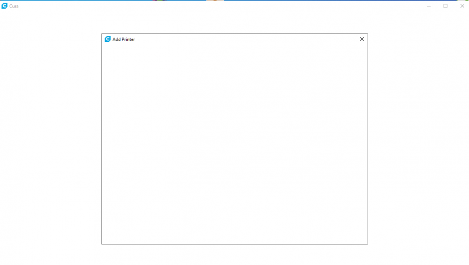
Task: Focus the blank content below Add Printer title
Action: [x=235, y=144]
